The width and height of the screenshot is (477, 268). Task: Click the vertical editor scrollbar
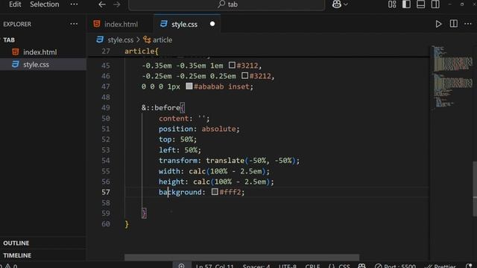point(475,188)
